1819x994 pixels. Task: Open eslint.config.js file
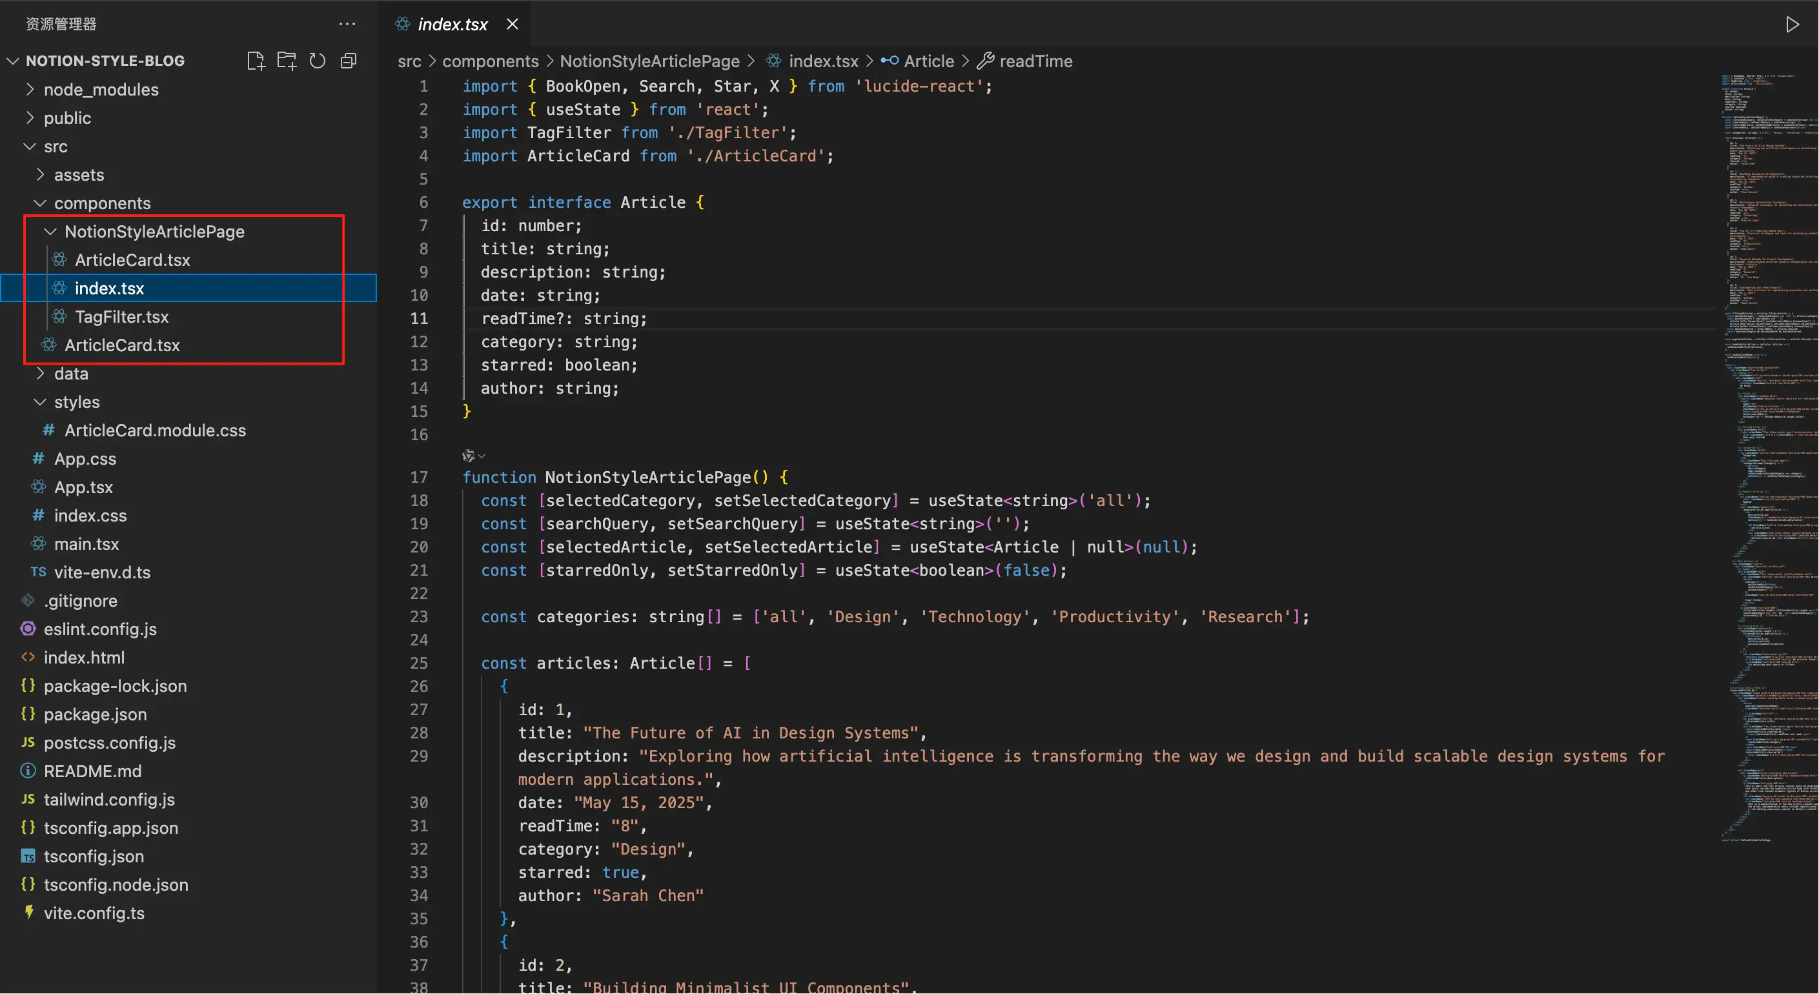click(x=99, y=629)
